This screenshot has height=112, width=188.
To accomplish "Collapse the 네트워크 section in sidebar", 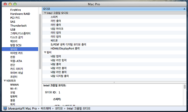I will (5, 81).
